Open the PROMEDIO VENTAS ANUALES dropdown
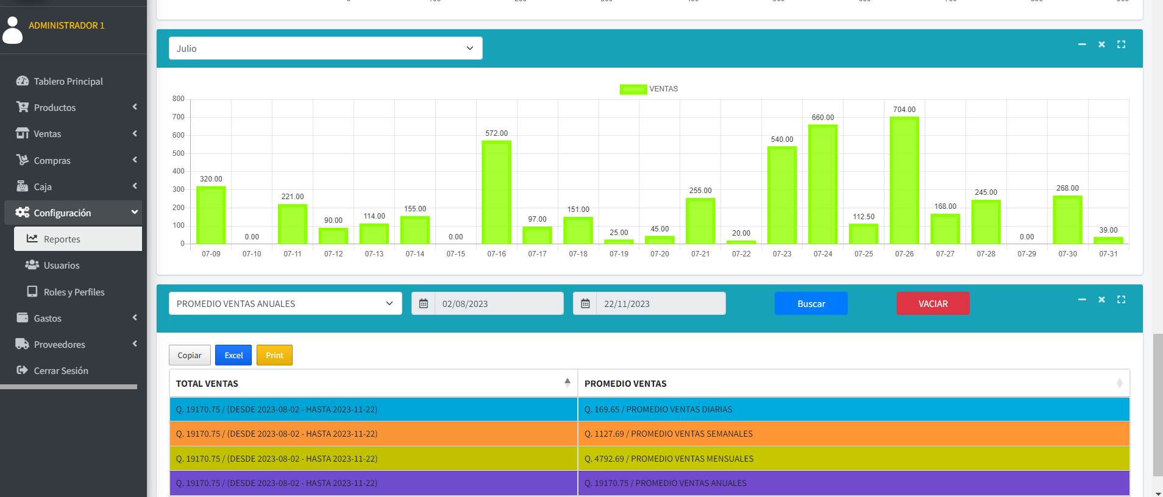The image size is (1163, 497). 285,303
